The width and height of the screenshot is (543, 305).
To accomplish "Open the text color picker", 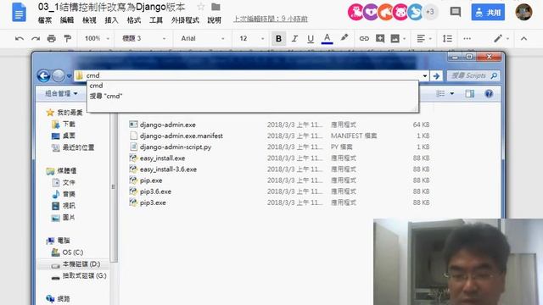I will click(x=327, y=38).
